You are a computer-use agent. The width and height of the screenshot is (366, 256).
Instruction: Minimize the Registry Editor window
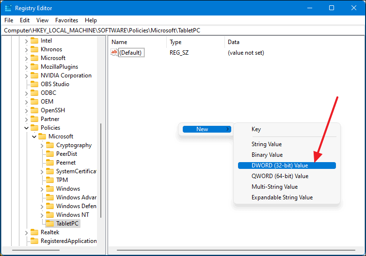pos(310,8)
